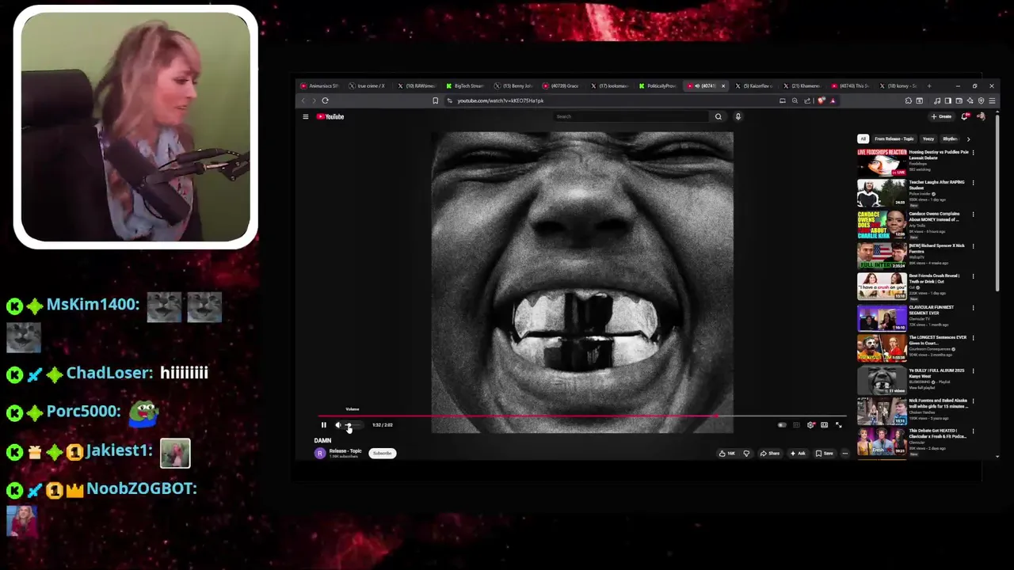The width and height of the screenshot is (1014, 570).
Task: Open the account avatar menu
Action: 981,116
